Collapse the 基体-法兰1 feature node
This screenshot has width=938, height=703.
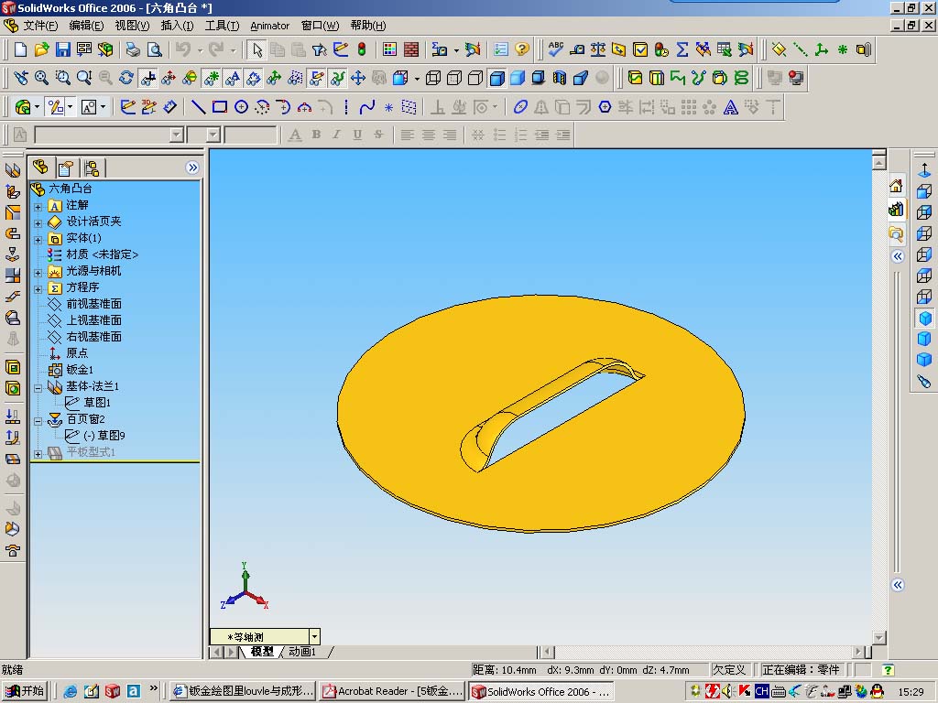(38, 388)
